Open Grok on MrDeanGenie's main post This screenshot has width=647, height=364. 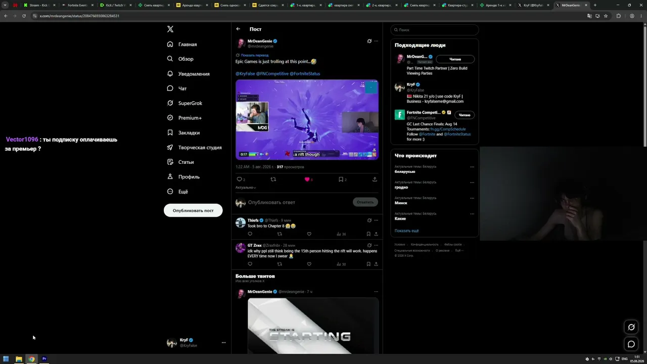click(x=369, y=41)
